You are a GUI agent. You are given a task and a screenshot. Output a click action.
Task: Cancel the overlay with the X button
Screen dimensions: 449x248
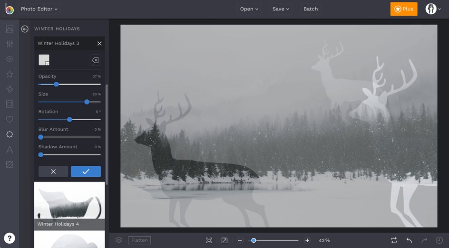53,172
